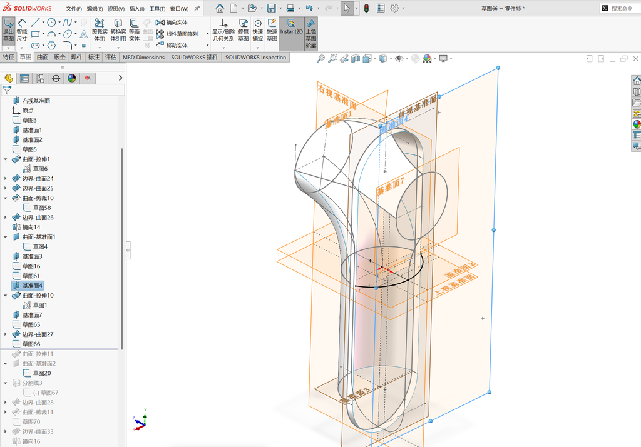Collapse the 曲面-基准面1 tree node

click(x=5, y=237)
